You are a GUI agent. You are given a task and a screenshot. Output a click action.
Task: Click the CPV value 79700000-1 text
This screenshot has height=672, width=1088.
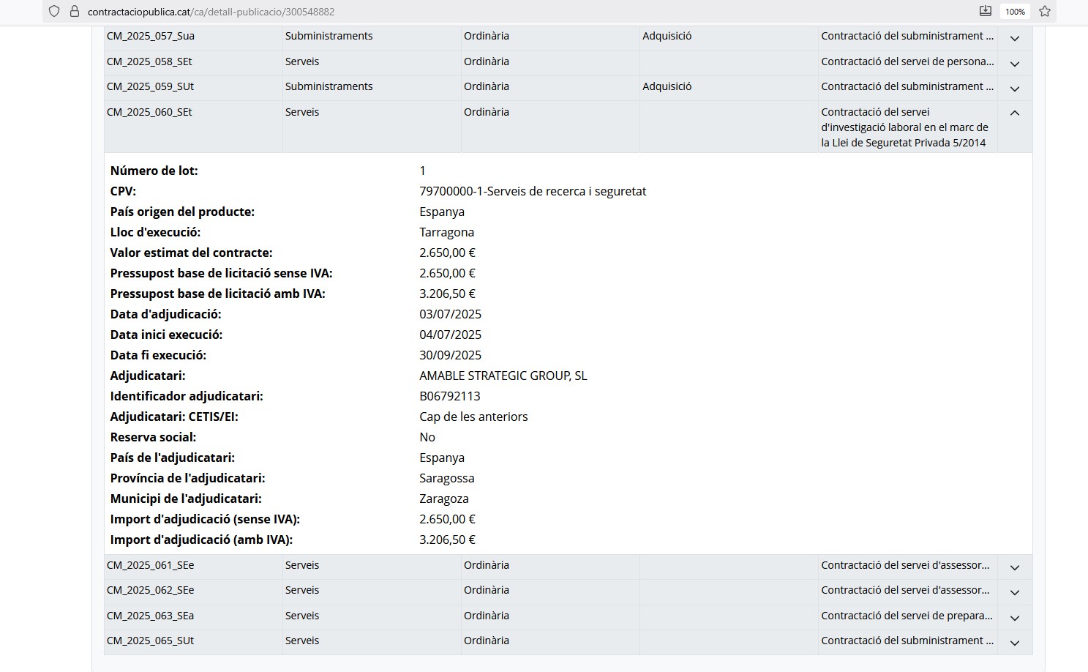tap(532, 191)
